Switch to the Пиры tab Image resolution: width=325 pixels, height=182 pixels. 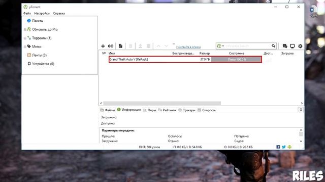pyautogui.click(x=149, y=110)
